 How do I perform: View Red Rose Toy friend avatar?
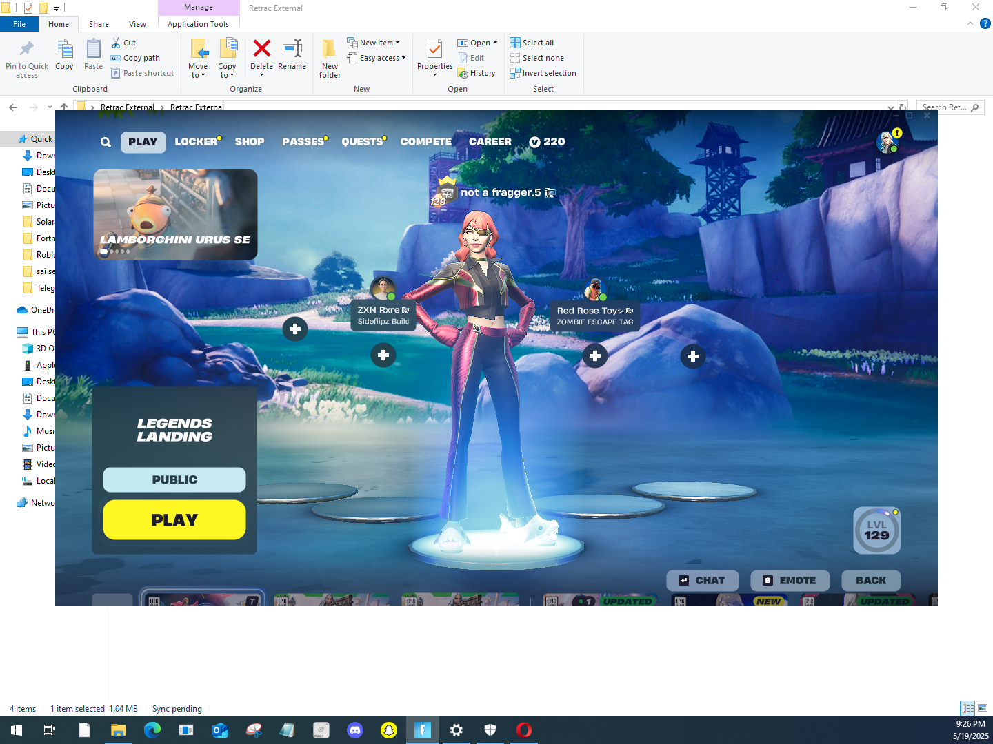tap(594, 289)
